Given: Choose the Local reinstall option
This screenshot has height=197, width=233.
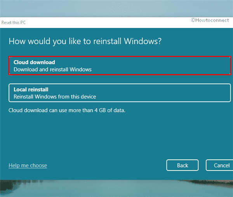Looking at the screenshot, I should pyautogui.click(x=120, y=93).
